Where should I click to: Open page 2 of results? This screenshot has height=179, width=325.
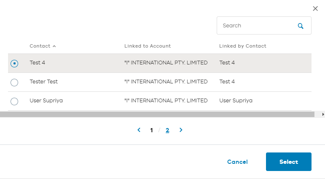click(x=167, y=130)
